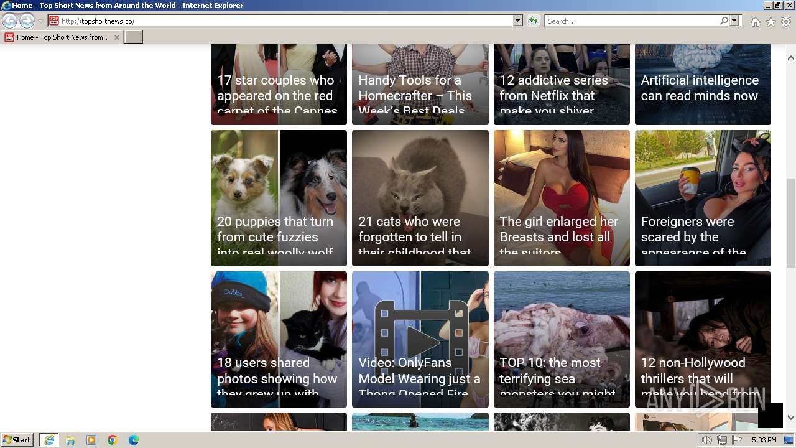The height and width of the screenshot is (448, 796).
Task: Click the Internet Explorer title bar icon
Action: (6, 6)
